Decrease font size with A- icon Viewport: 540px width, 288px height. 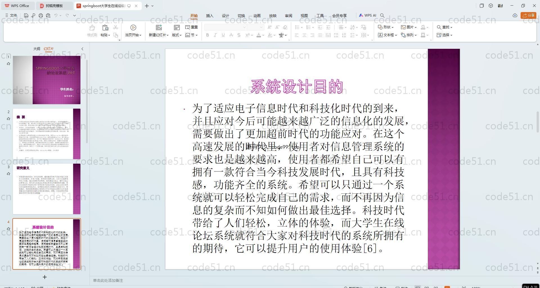click(277, 27)
